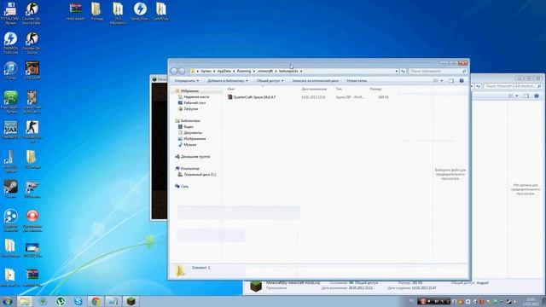Open Skype from taskbar

click(78, 301)
